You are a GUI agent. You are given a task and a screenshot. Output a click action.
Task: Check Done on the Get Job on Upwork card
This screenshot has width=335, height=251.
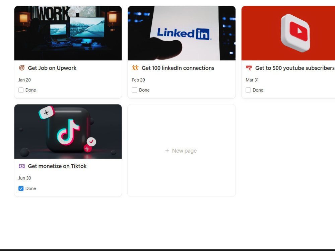(x=21, y=90)
